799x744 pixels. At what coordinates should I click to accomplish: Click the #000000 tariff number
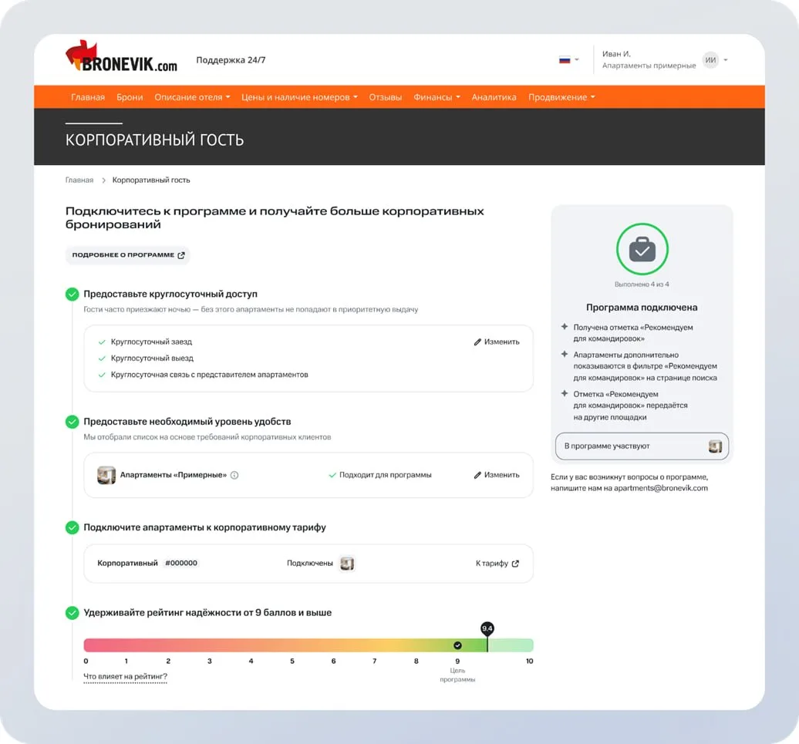[x=181, y=564]
